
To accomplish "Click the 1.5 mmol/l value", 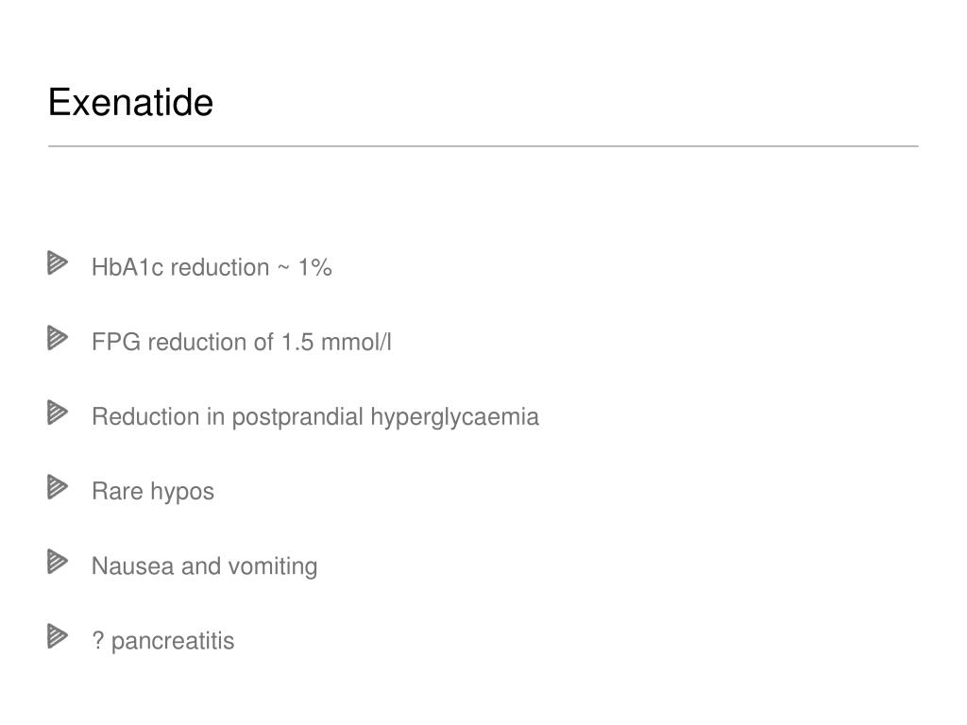I will [x=337, y=342].
